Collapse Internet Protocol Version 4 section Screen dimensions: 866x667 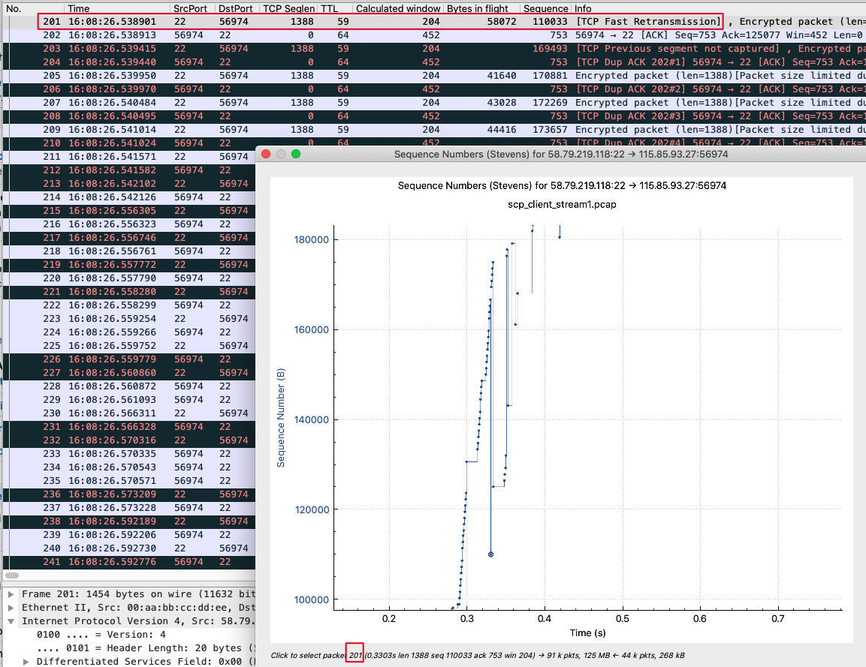point(11,620)
